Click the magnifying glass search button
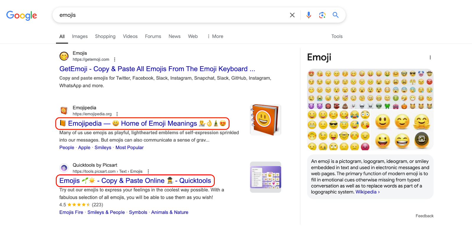This screenshot has height=228, width=472. 335,15
